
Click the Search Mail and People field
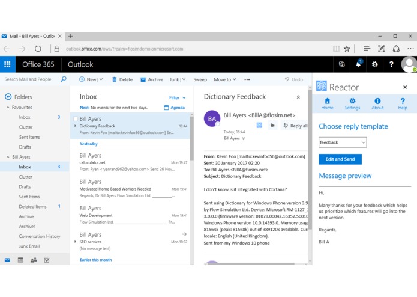tap(28, 79)
